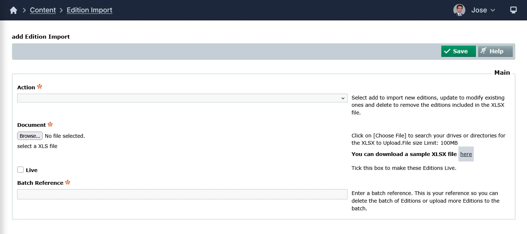Focus the Batch Reference text field
527x234 pixels.
[x=182, y=194]
